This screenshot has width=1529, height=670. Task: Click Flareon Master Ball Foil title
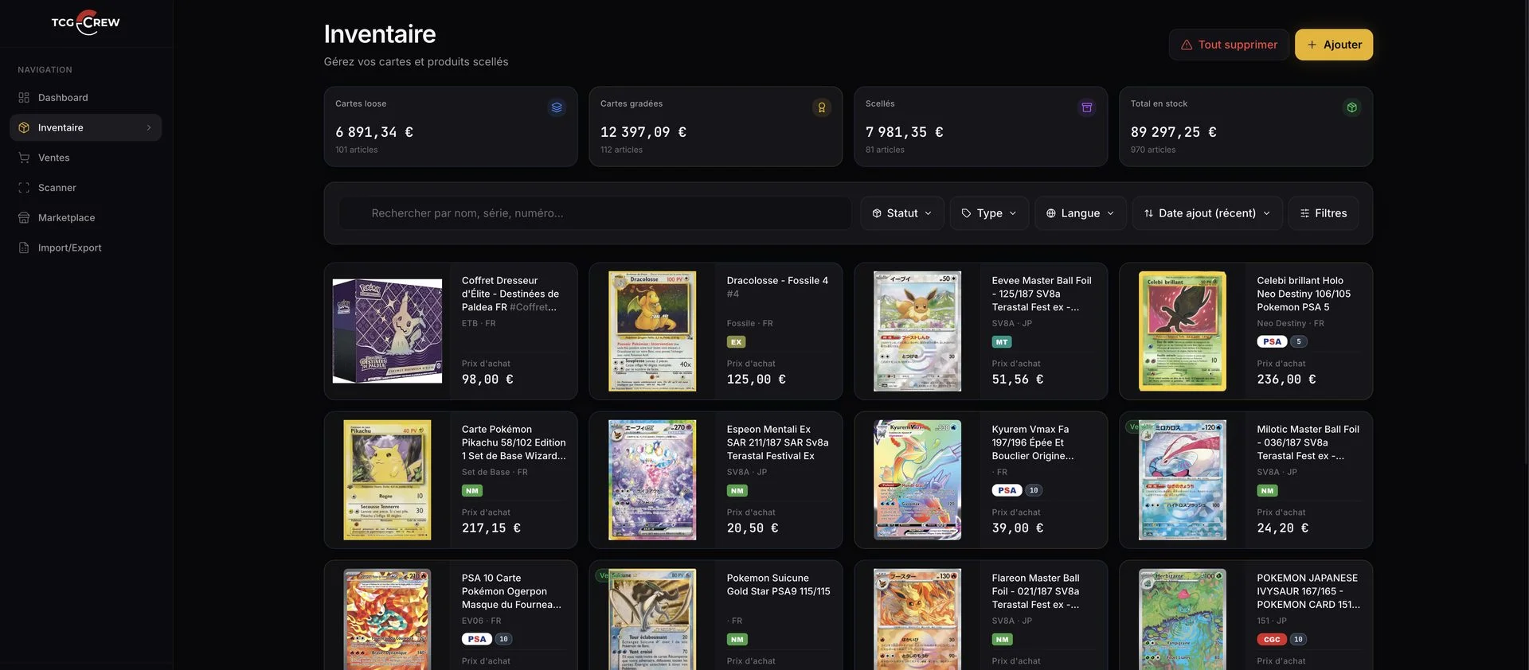(1035, 591)
